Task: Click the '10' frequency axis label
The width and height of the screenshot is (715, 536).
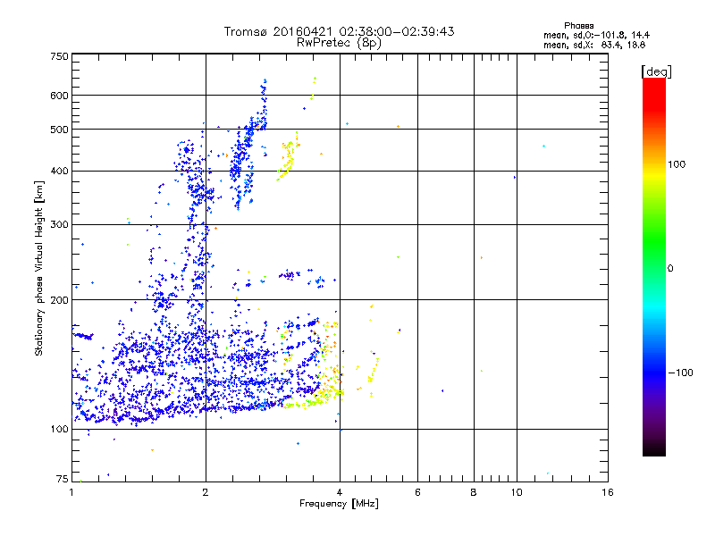Action: 517,492
